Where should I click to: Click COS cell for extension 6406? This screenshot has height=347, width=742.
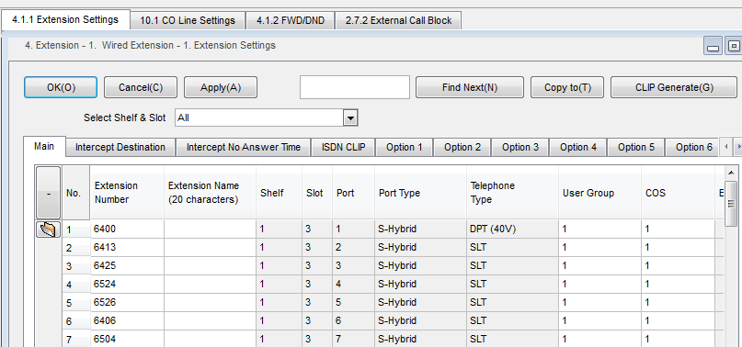(679, 321)
